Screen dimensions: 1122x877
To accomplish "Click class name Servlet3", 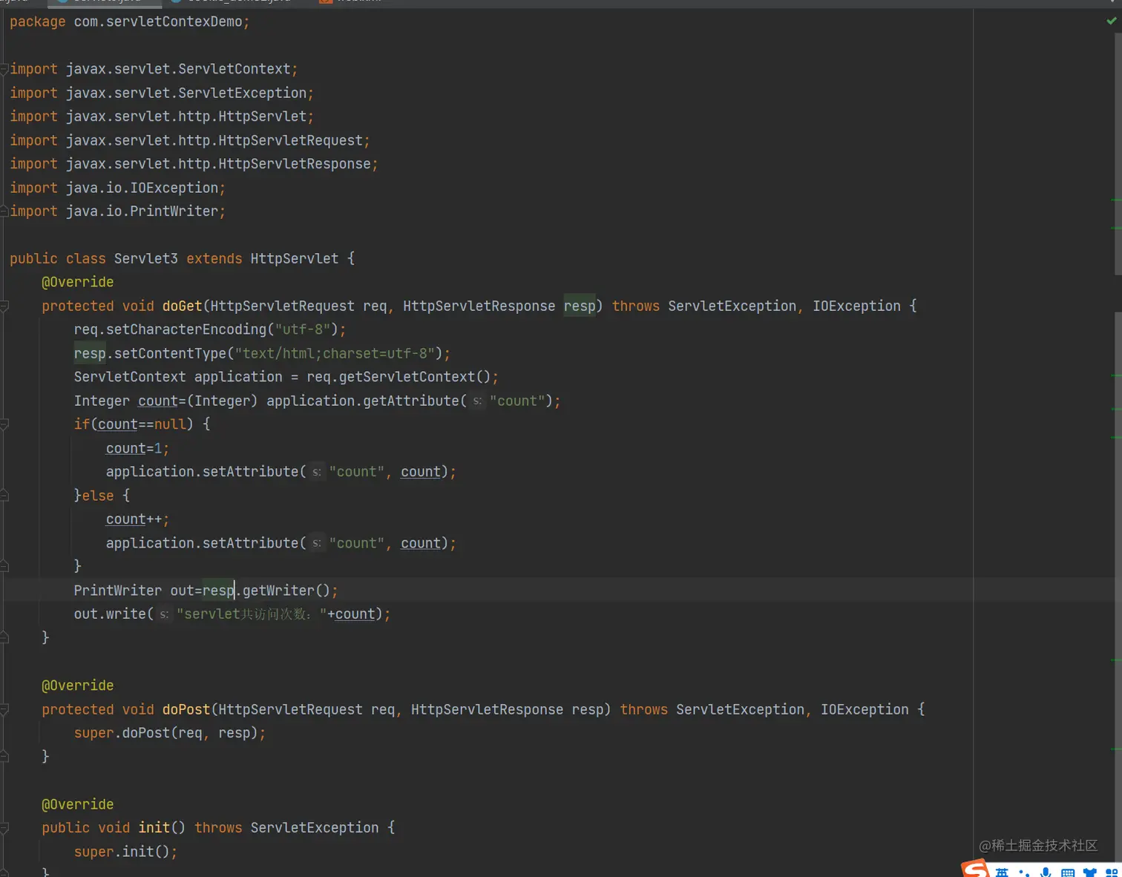I will coord(146,259).
